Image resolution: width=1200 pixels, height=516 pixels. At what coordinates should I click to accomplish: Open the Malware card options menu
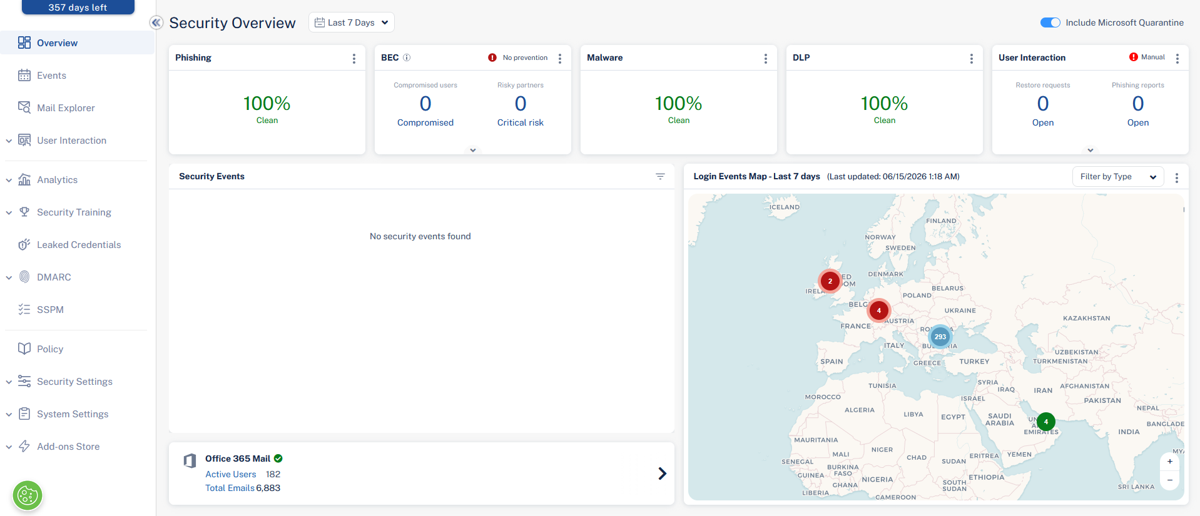pos(766,58)
